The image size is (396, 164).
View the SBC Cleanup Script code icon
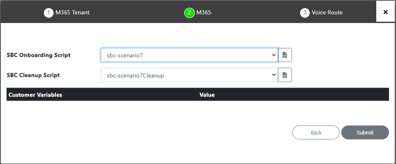click(x=285, y=75)
